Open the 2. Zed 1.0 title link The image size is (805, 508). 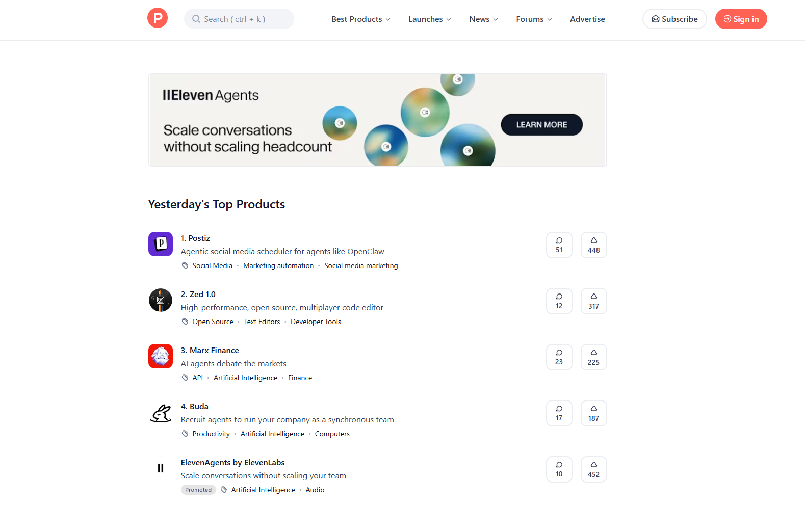(x=198, y=294)
